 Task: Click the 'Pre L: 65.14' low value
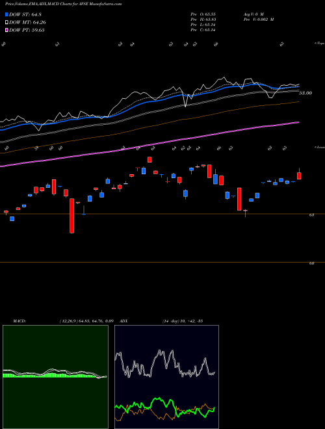204,25
